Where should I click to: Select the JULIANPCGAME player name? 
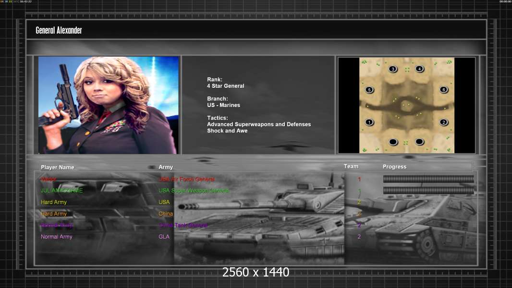(61, 191)
